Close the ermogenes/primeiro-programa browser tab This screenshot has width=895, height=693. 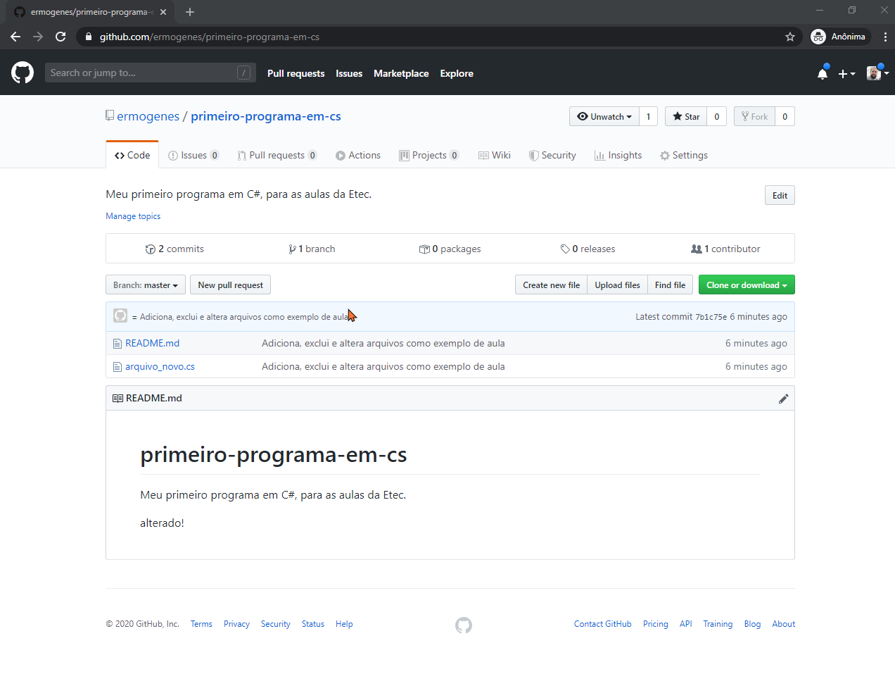pyautogui.click(x=163, y=12)
